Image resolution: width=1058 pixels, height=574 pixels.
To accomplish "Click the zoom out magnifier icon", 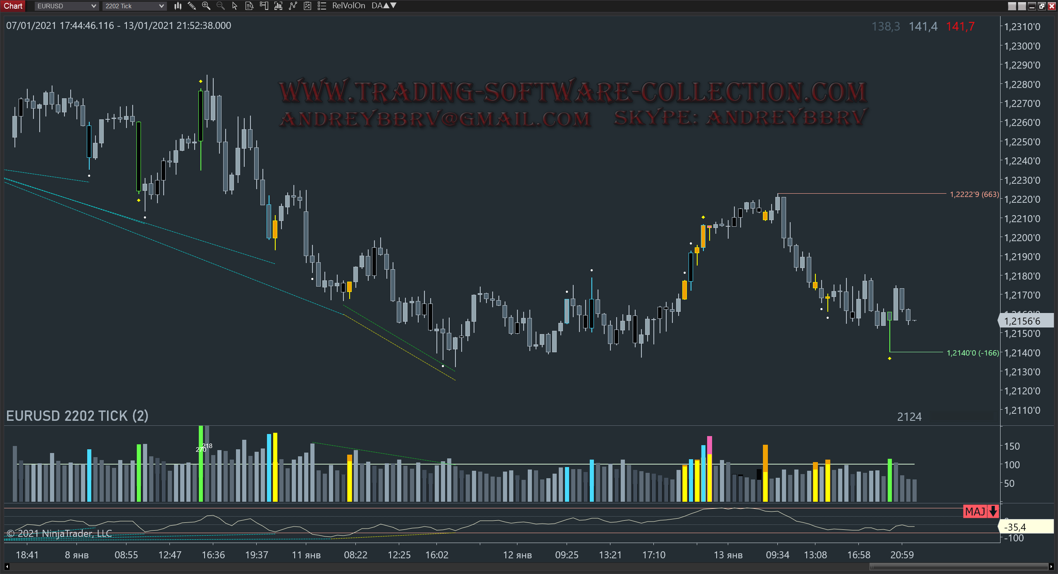I will click(220, 6).
